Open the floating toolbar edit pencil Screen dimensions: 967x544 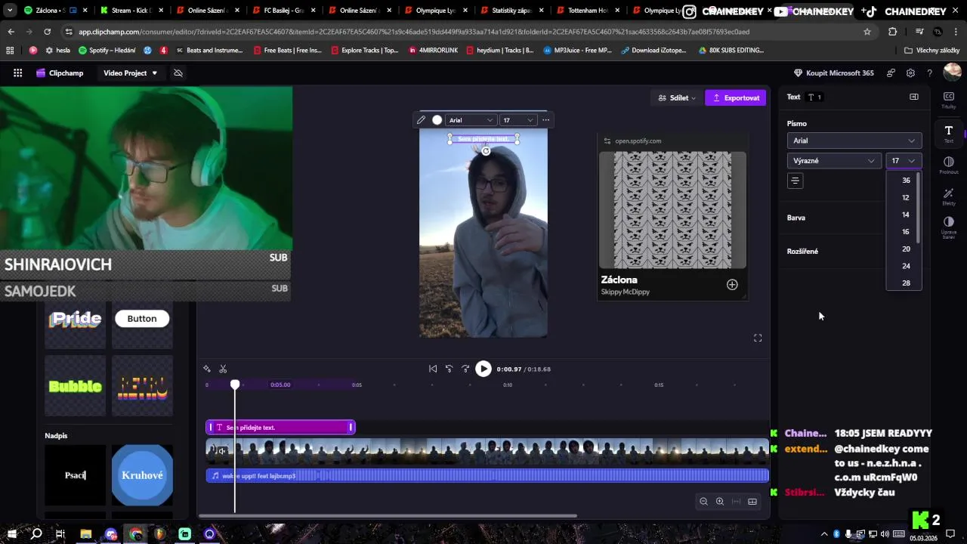pos(422,120)
